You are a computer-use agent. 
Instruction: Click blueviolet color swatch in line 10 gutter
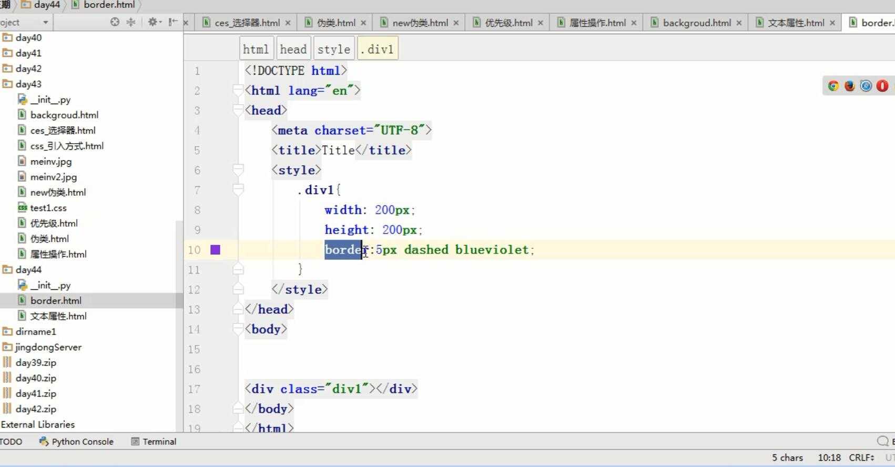[215, 250]
